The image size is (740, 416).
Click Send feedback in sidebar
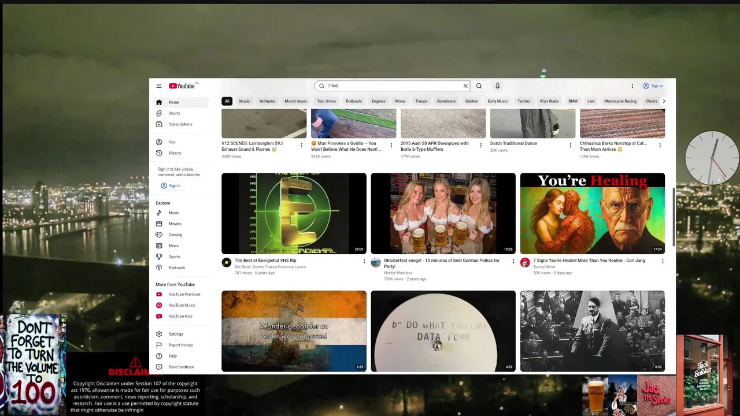click(182, 367)
